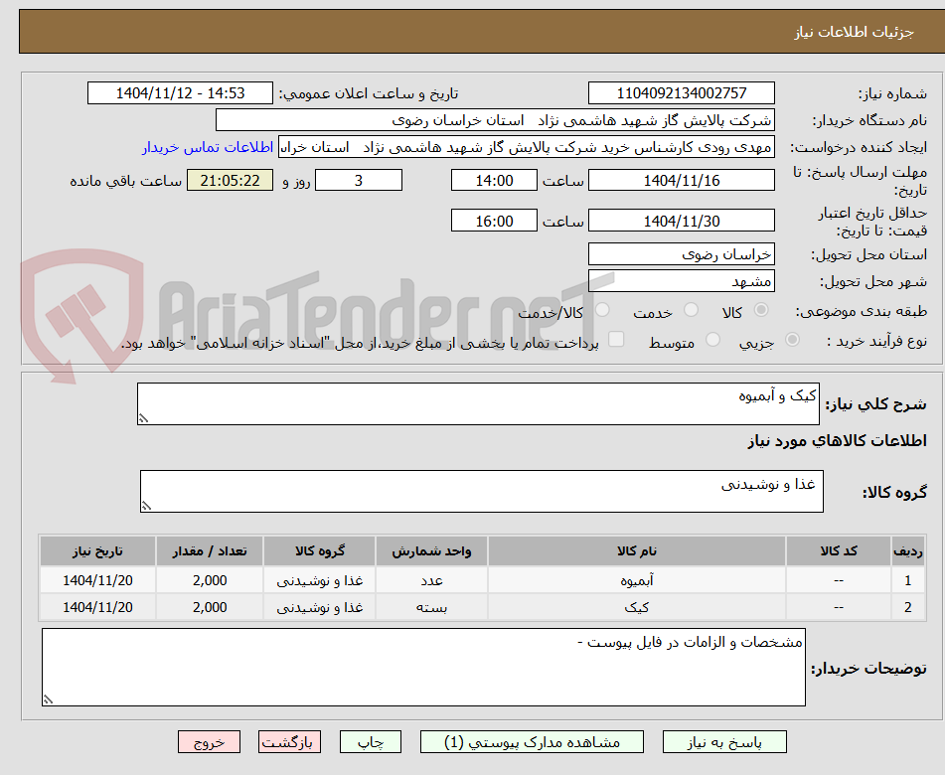Viewport: 945px width, 775px height.
Task: Click date 1404/11/20 in آبمیوه row
Action: (x=97, y=579)
